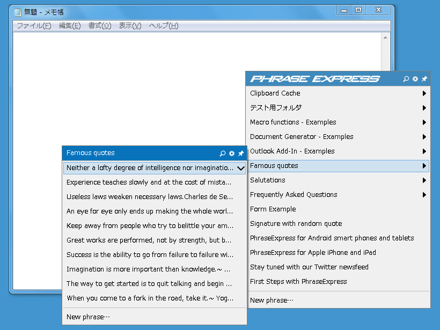This screenshot has height=330, width=440.
Task: Open gear settings in Famous quotes header
Action: (232, 153)
